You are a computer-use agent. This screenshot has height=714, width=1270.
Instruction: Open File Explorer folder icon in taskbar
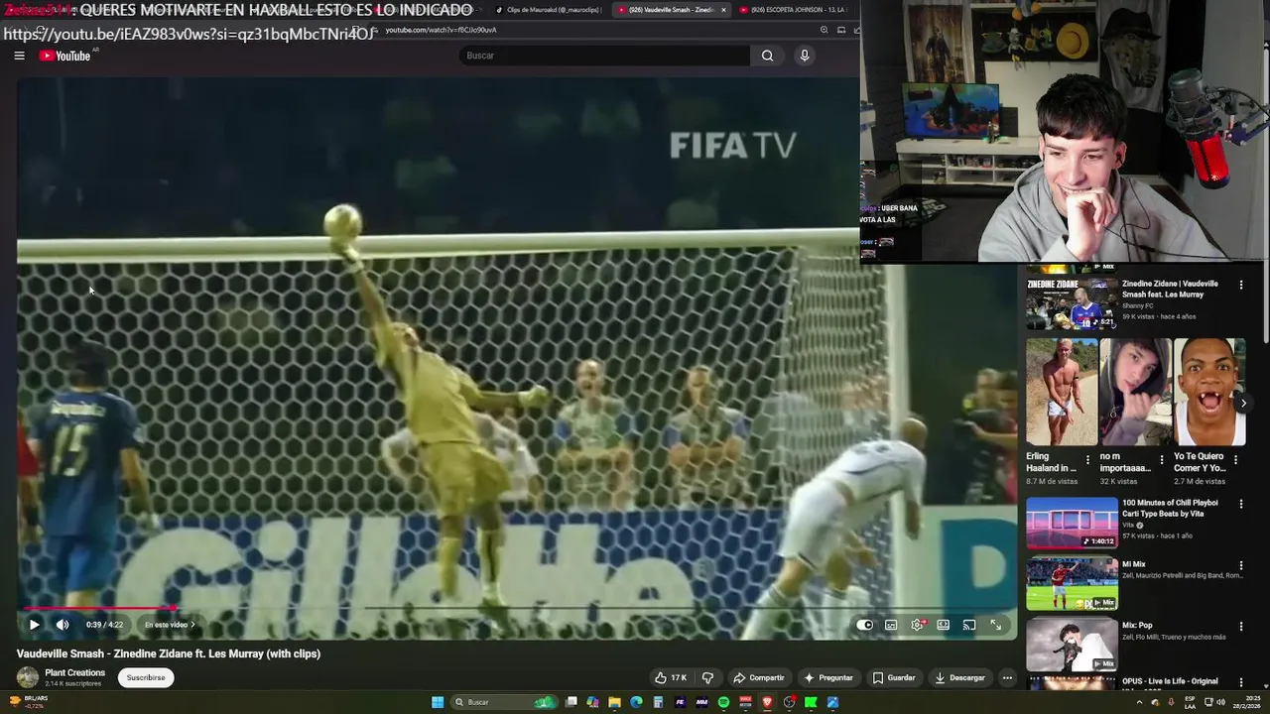[x=614, y=702]
